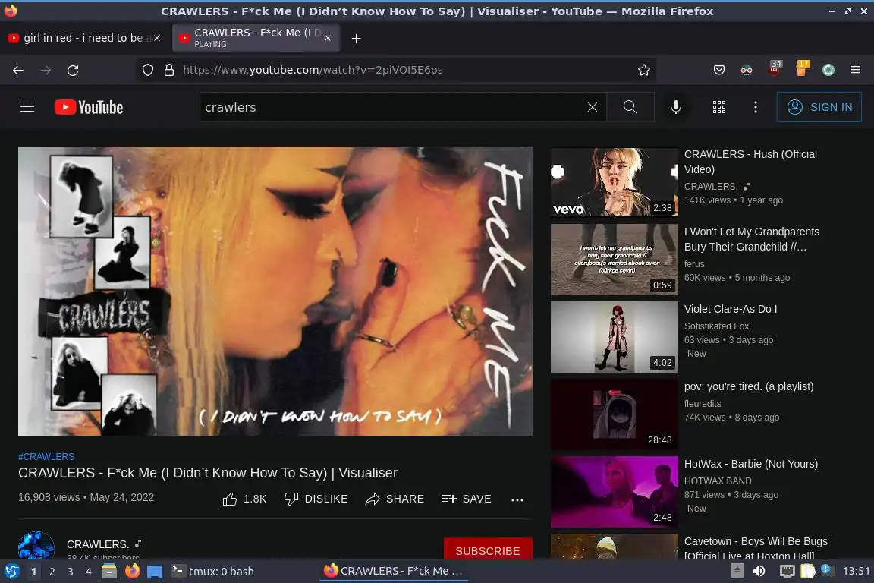874x583 pixels.
Task: Open the Violet Clare-As Do I thumbnail
Action: tap(615, 337)
